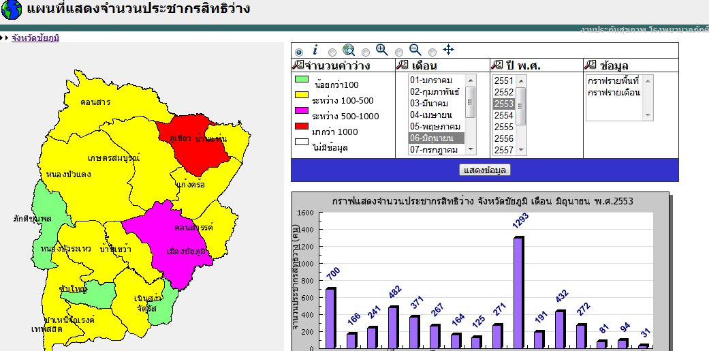Click the search icon beside ข้อมูล heading
This screenshot has width=709, height=351.
(590, 65)
